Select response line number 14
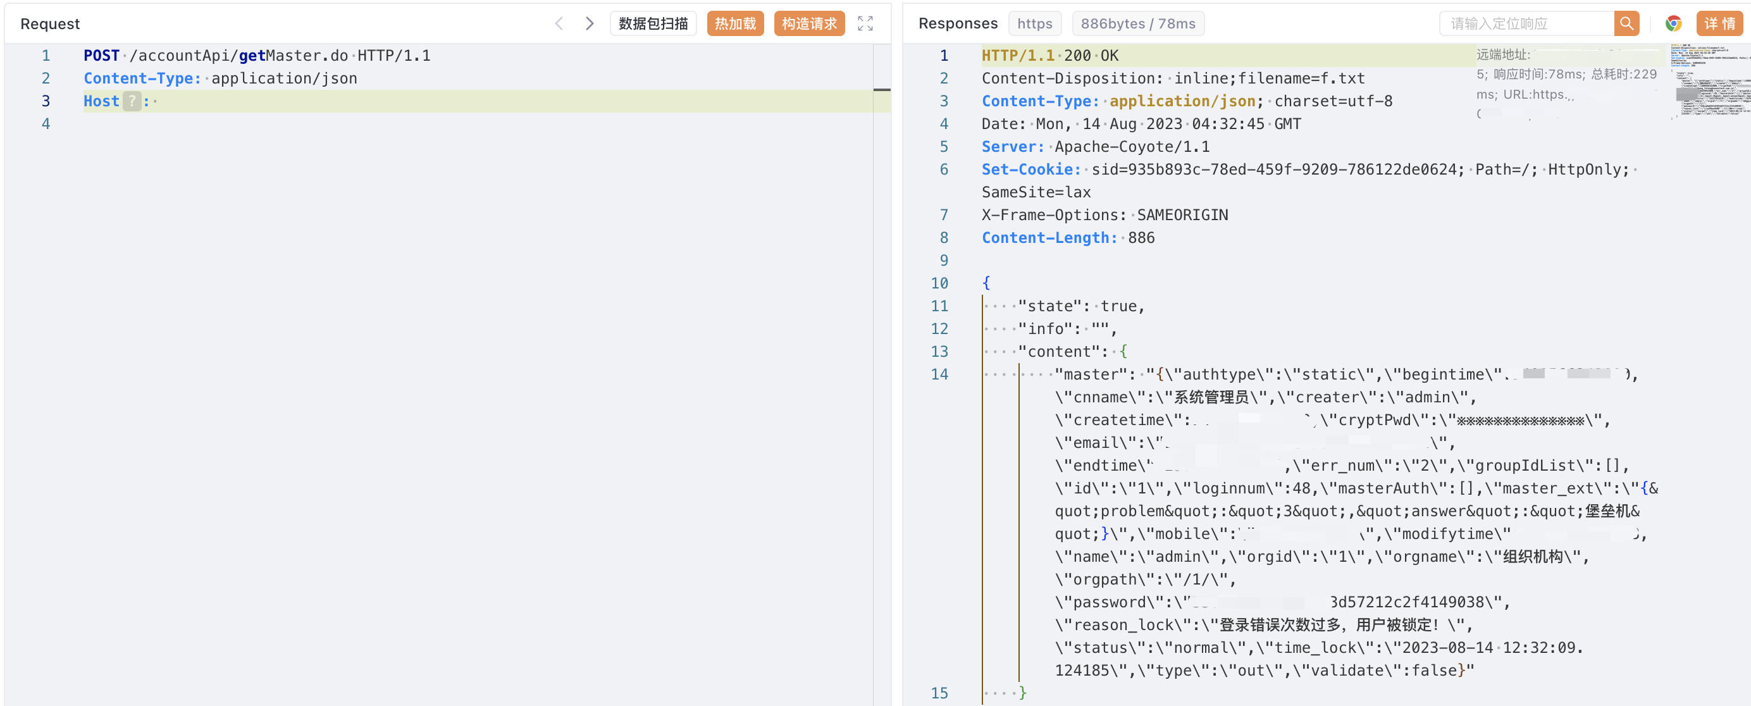The width and height of the screenshot is (1751, 706). [939, 375]
